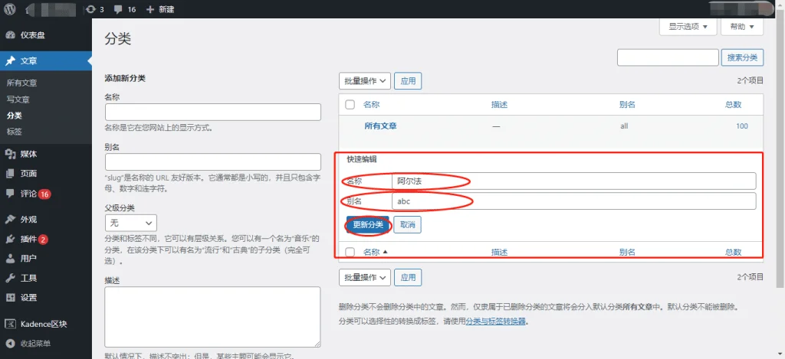Click the 外观 paintbrush icon
Viewport: 785px width, 359px height.
[x=10, y=220]
